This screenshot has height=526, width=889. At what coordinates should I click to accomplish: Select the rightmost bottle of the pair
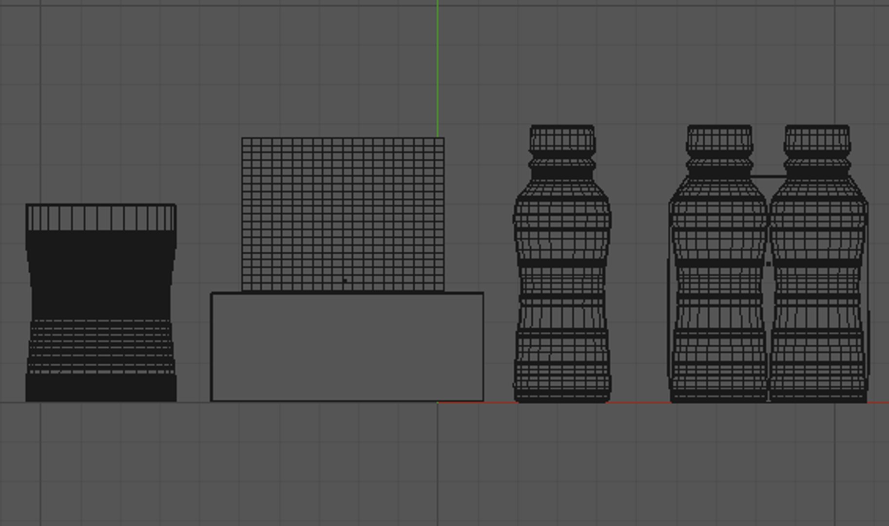(818, 264)
